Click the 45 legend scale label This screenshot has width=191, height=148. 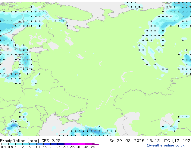tap(86, 147)
